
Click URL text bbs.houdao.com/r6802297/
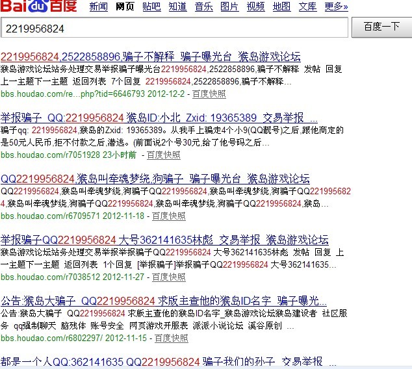(51, 338)
